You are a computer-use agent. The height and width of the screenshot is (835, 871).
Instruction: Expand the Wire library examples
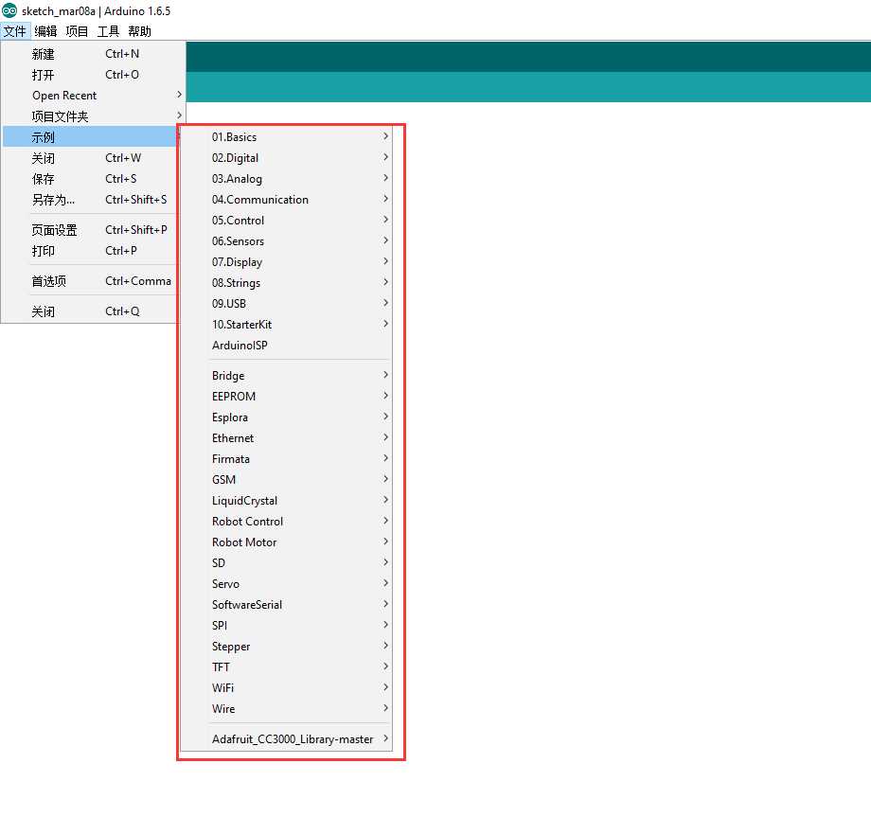pos(287,709)
